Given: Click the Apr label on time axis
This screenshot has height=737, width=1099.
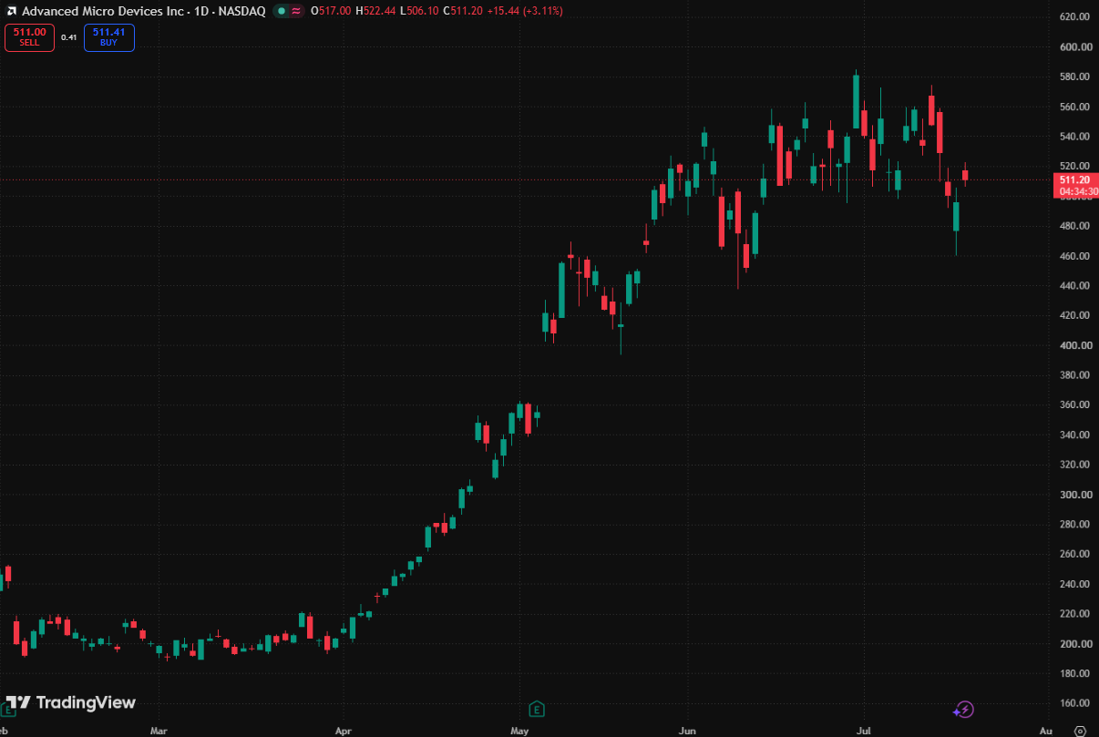Looking at the screenshot, I should [343, 731].
